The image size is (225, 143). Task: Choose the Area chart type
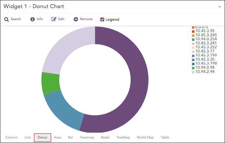tap(58, 137)
